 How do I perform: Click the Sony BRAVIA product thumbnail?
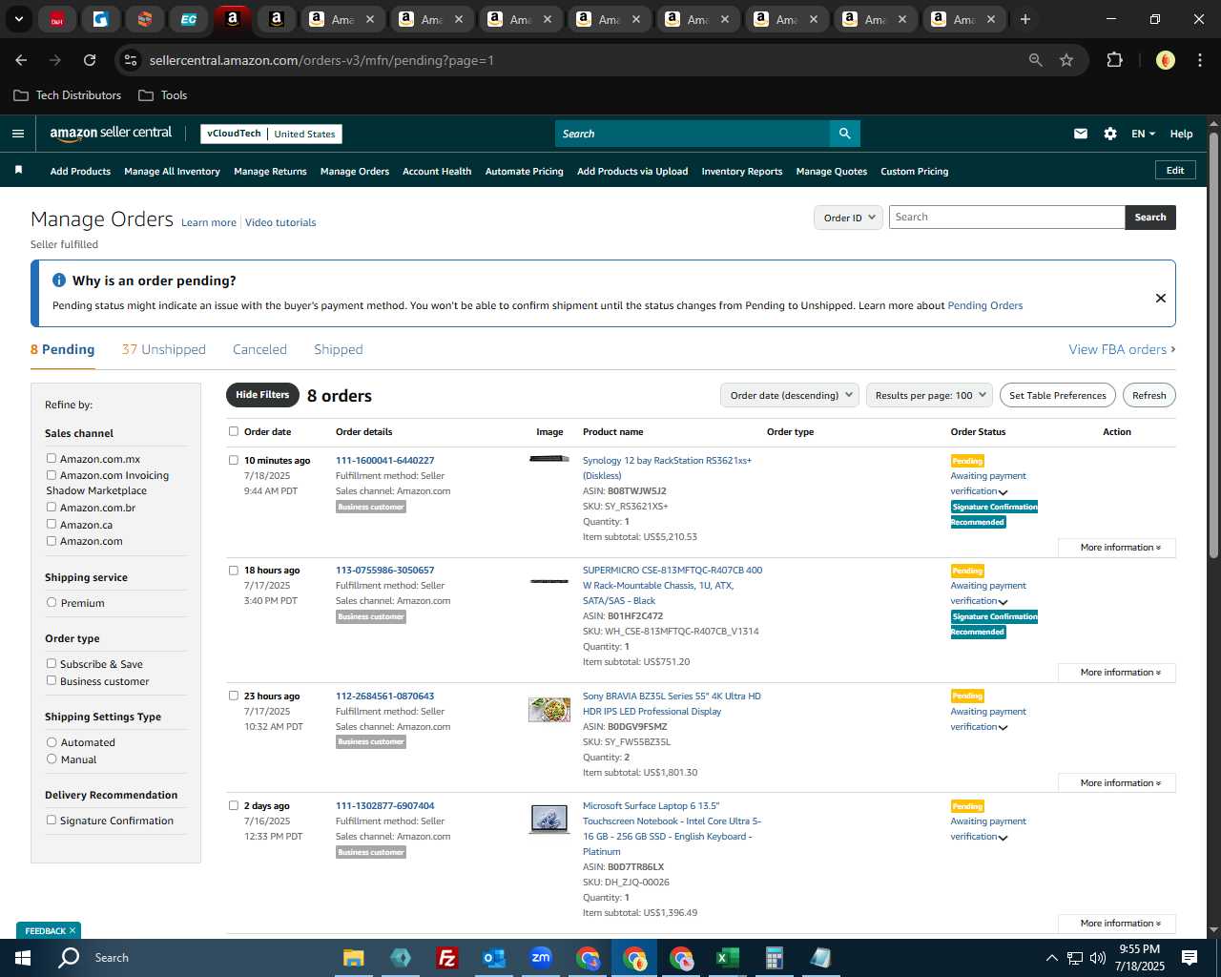tap(549, 709)
